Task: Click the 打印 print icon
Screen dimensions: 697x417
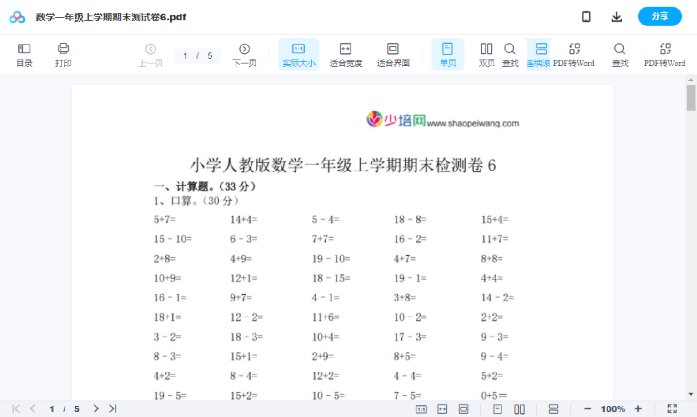Action: coord(63,54)
